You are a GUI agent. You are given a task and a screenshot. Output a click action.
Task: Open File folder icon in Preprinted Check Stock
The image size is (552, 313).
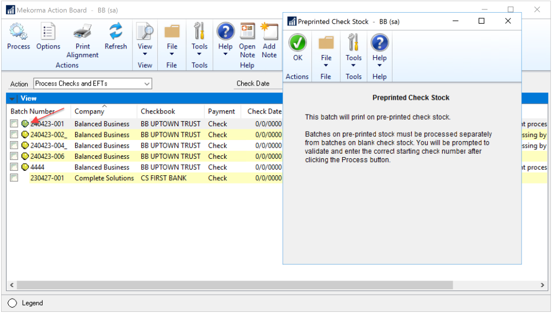326,42
